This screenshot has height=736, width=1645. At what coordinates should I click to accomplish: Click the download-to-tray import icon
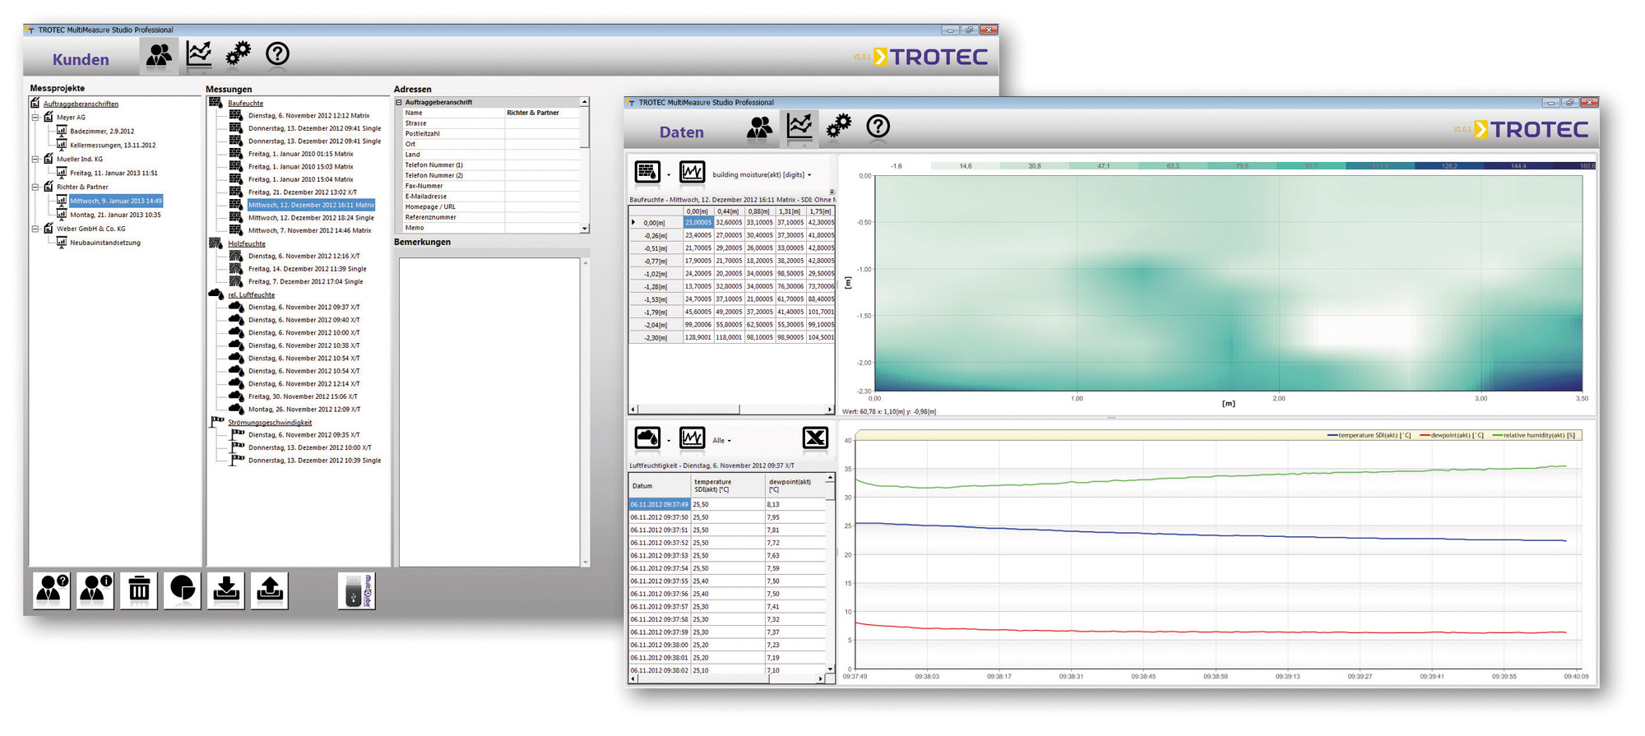pos(226,589)
